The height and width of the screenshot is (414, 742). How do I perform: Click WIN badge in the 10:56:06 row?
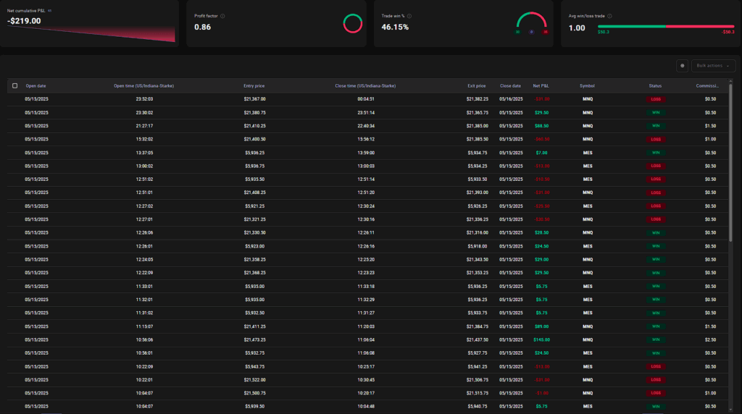(x=655, y=339)
